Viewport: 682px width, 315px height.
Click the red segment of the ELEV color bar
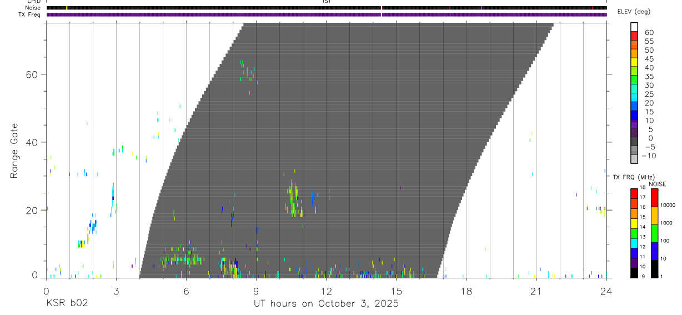coord(634,36)
